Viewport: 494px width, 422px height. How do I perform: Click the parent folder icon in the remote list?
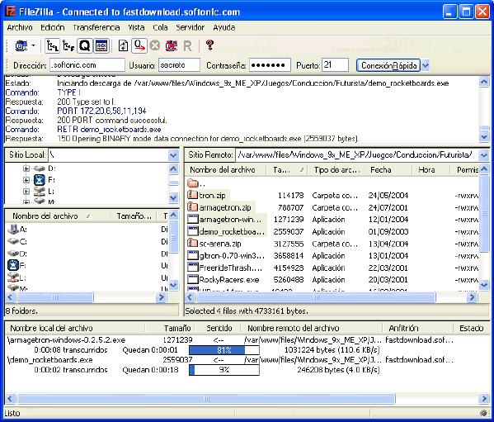(x=192, y=183)
